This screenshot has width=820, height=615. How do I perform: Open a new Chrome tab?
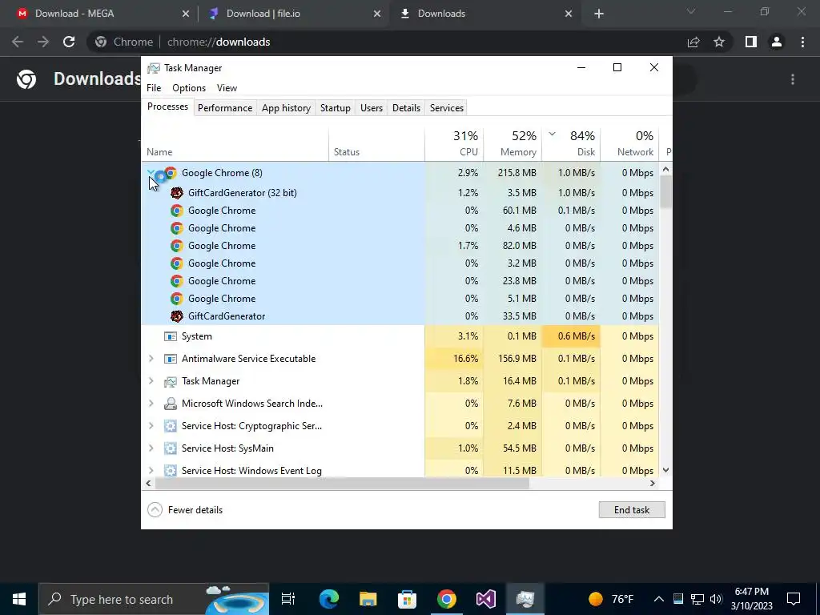[599, 14]
